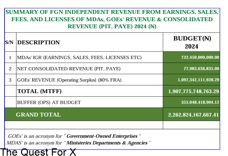Image resolution: width=228 pixels, height=156 pixels.
Task: Select the 2,262,824,167,667.41 grand total value
Action: [194, 115]
